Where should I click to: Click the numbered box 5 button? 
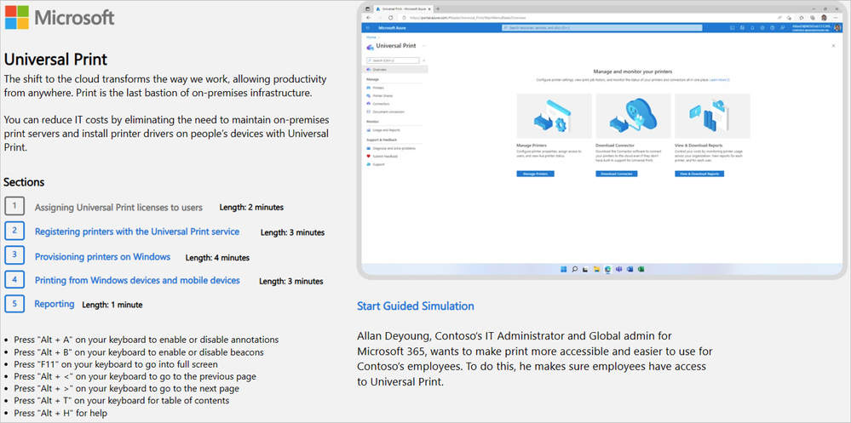pyautogui.click(x=14, y=303)
